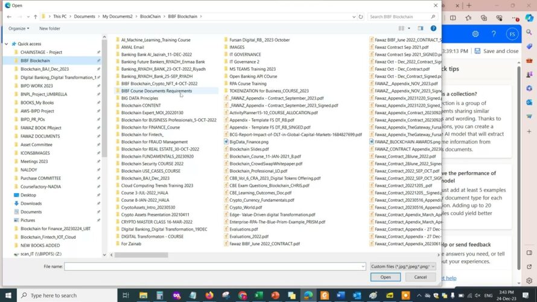Screen dimensions: 537x302
Task: Open Word from the taskbar
Action: [340, 295]
